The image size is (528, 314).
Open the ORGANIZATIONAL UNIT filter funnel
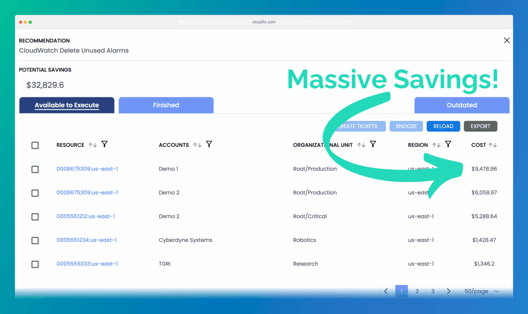373,144
